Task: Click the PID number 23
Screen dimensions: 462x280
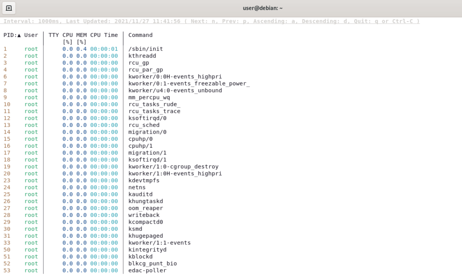Action: (x=7, y=181)
